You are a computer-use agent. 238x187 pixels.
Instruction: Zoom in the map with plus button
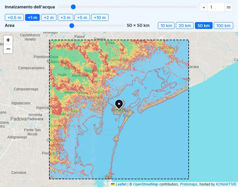pyautogui.click(x=8, y=40)
